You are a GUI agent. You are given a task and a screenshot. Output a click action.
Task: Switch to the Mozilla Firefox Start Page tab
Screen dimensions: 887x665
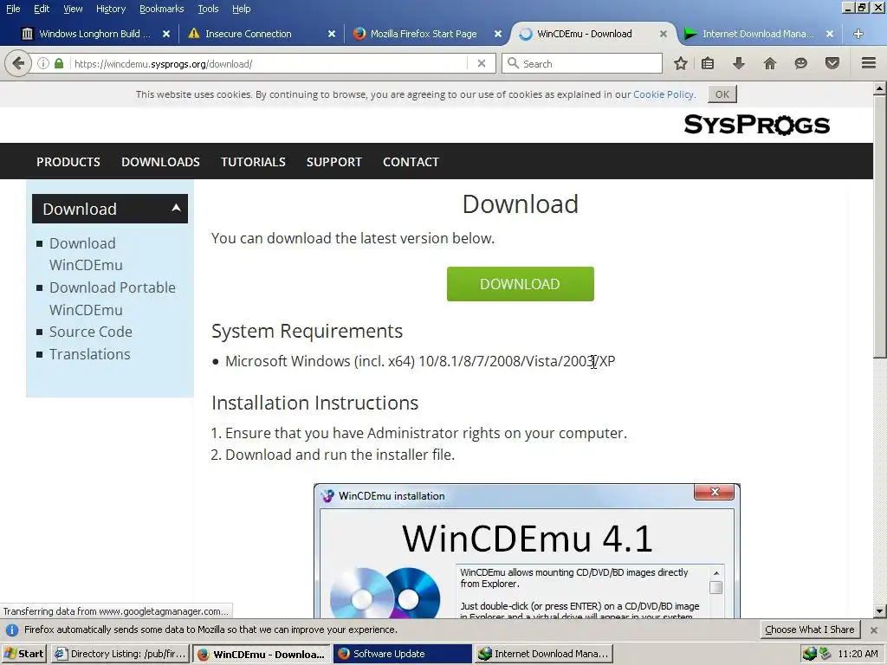click(x=424, y=34)
